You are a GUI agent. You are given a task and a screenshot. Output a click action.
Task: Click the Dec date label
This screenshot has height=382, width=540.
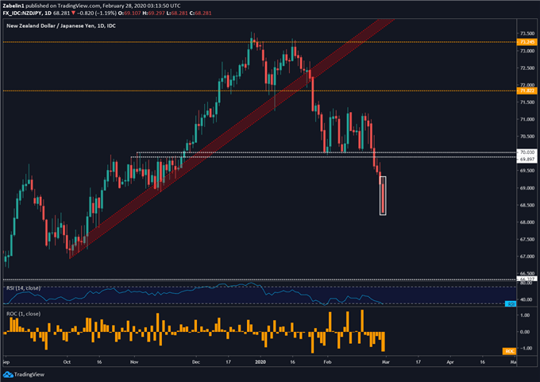point(195,361)
